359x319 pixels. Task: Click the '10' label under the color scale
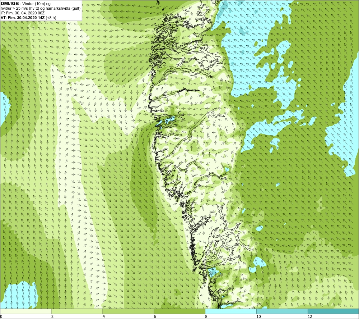pyautogui.click(x=258, y=317)
